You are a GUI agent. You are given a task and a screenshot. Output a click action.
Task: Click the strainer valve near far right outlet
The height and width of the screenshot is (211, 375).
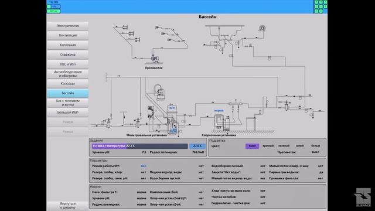click(x=287, y=105)
